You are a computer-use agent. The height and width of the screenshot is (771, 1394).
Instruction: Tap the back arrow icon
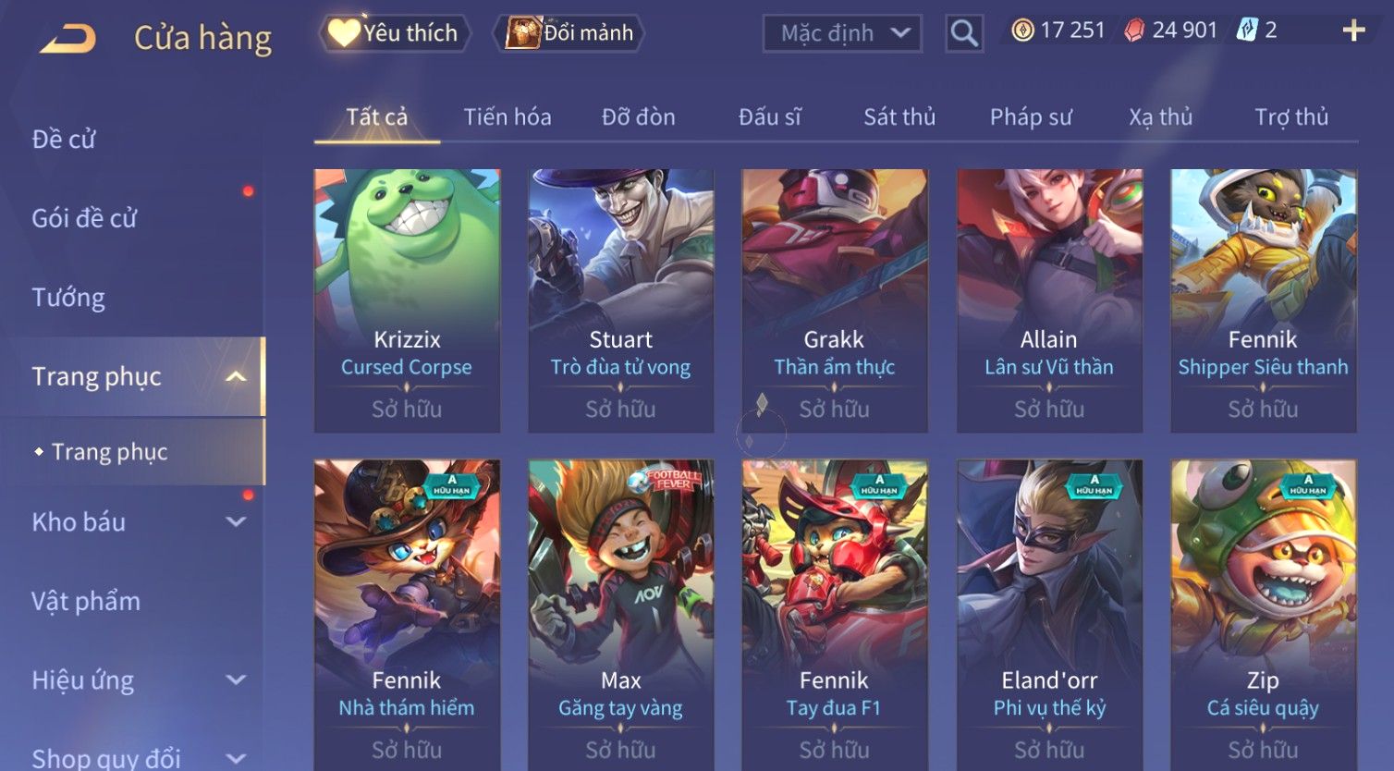coord(68,39)
